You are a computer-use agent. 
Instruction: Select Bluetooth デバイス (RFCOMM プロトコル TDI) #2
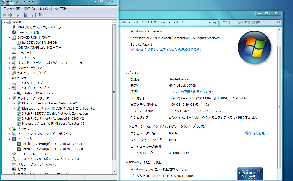click(58, 108)
